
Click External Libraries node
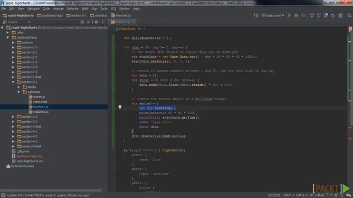(x=20, y=166)
